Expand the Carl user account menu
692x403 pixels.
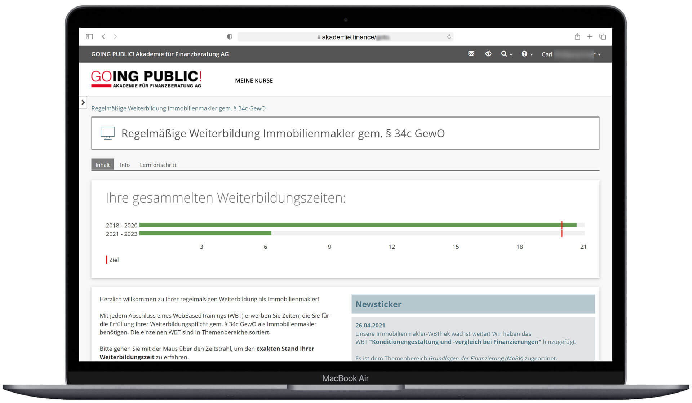571,54
